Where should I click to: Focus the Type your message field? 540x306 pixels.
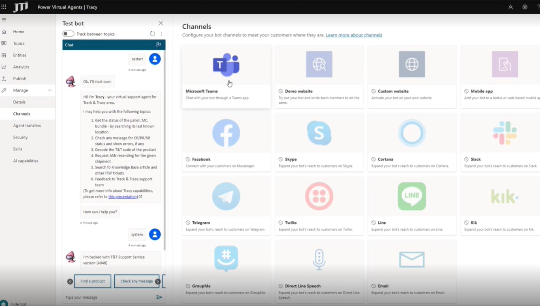point(109,297)
